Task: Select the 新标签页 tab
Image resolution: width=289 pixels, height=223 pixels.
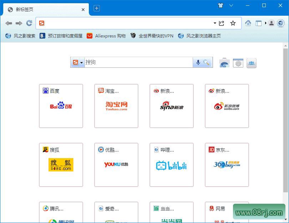Action: click(46, 9)
